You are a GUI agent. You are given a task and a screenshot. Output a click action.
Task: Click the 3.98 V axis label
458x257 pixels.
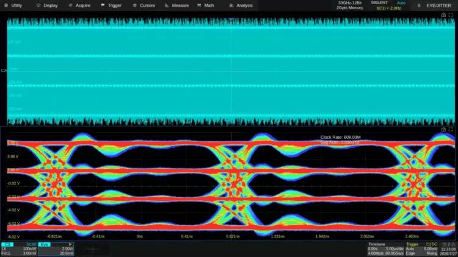(13, 157)
